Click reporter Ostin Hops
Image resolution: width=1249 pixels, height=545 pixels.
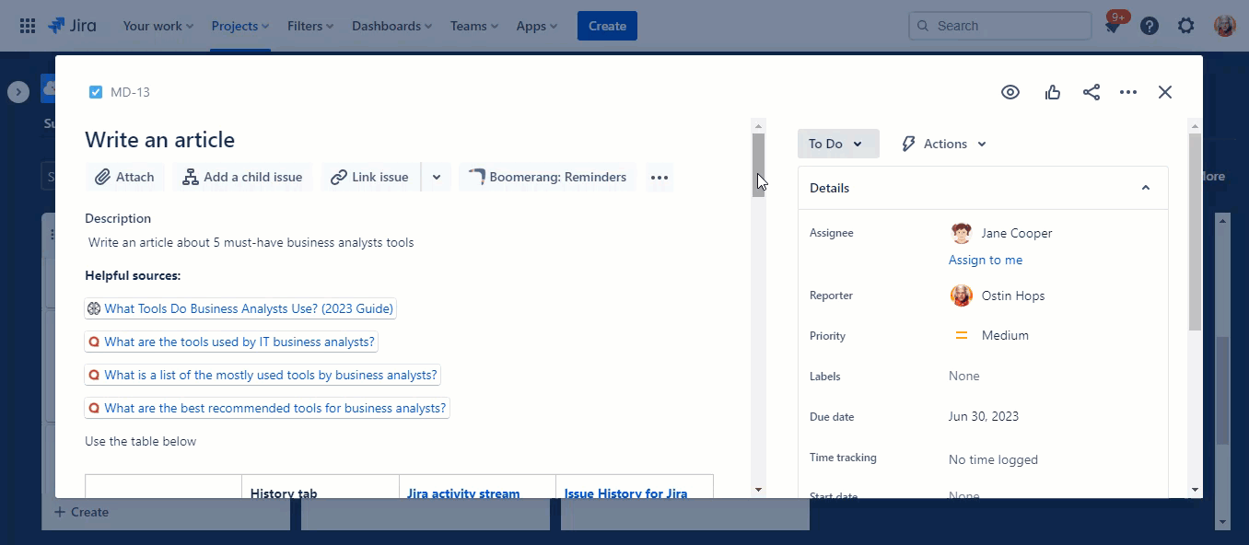[1013, 296]
